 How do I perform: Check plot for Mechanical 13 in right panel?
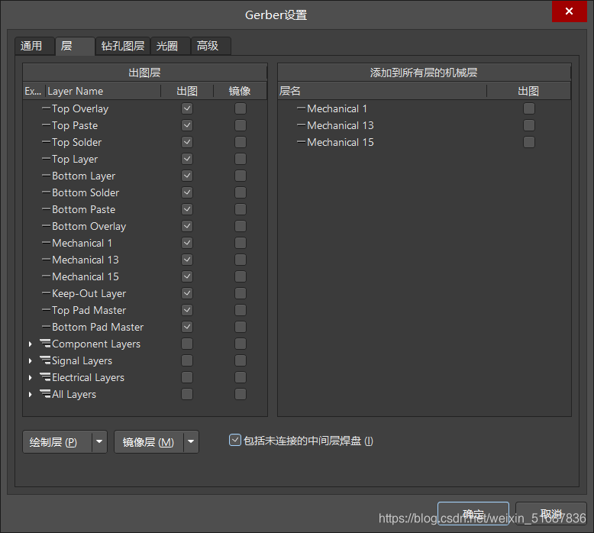(x=528, y=125)
